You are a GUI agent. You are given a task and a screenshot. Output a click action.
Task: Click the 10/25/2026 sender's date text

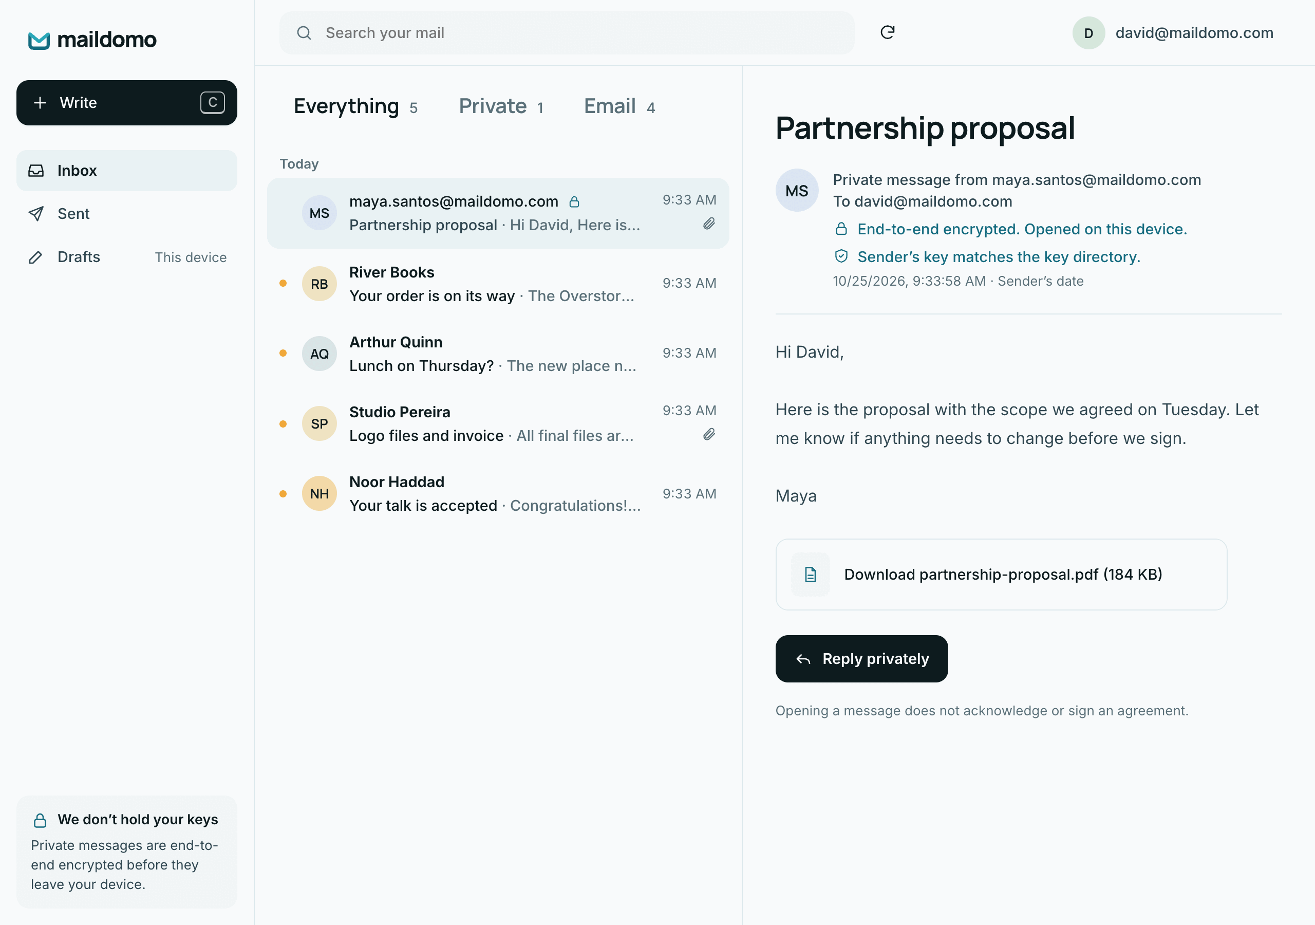pos(957,281)
